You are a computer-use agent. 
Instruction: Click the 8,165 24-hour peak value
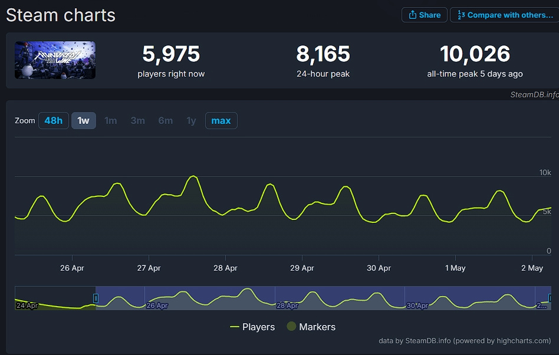pyautogui.click(x=323, y=54)
